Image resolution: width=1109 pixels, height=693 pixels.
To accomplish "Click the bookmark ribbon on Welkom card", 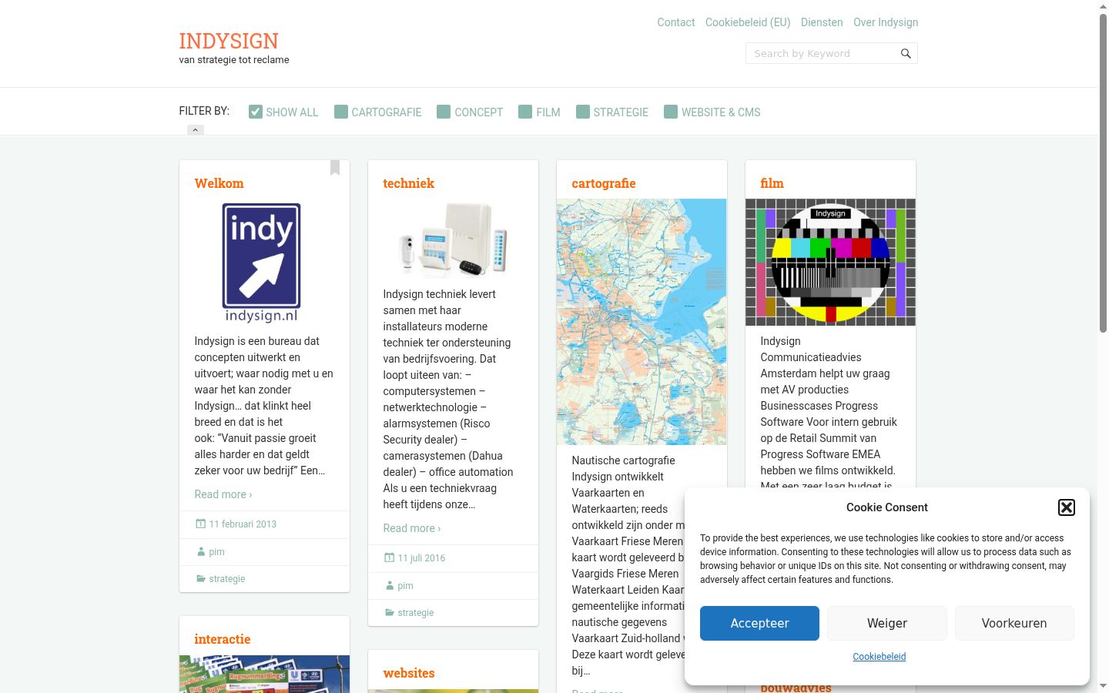I will 335,167.
